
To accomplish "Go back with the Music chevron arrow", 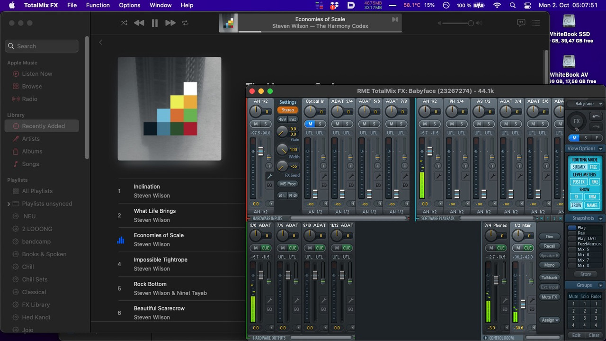I will 100,42.
